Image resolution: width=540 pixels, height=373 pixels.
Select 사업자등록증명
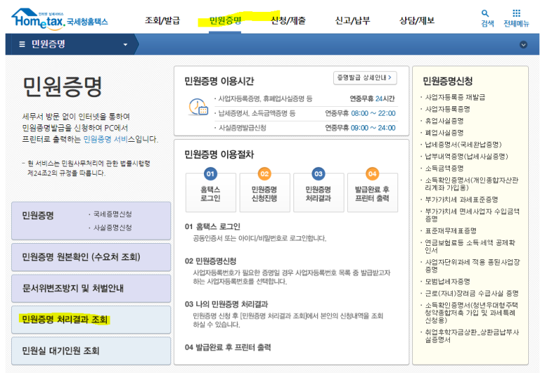(447, 109)
